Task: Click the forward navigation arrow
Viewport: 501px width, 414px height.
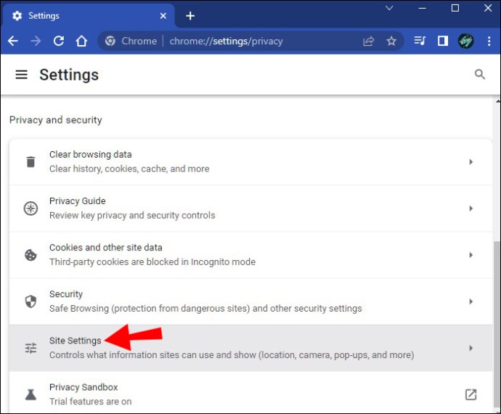Action: point(36,41)
